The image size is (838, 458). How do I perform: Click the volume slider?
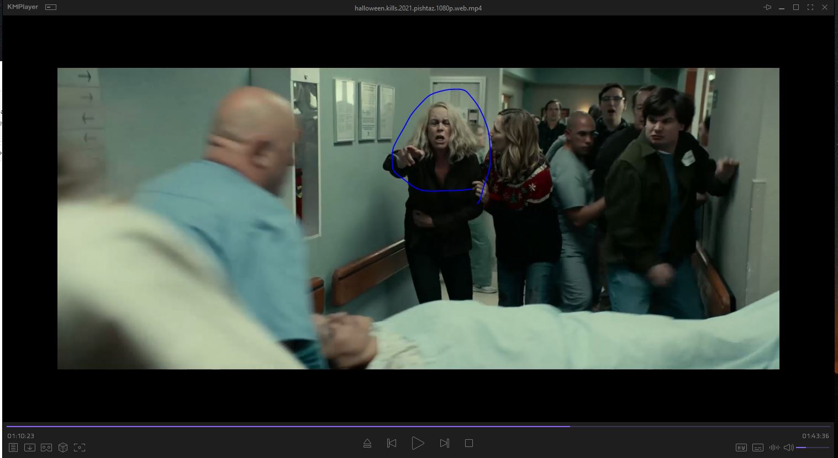[812, 448]
